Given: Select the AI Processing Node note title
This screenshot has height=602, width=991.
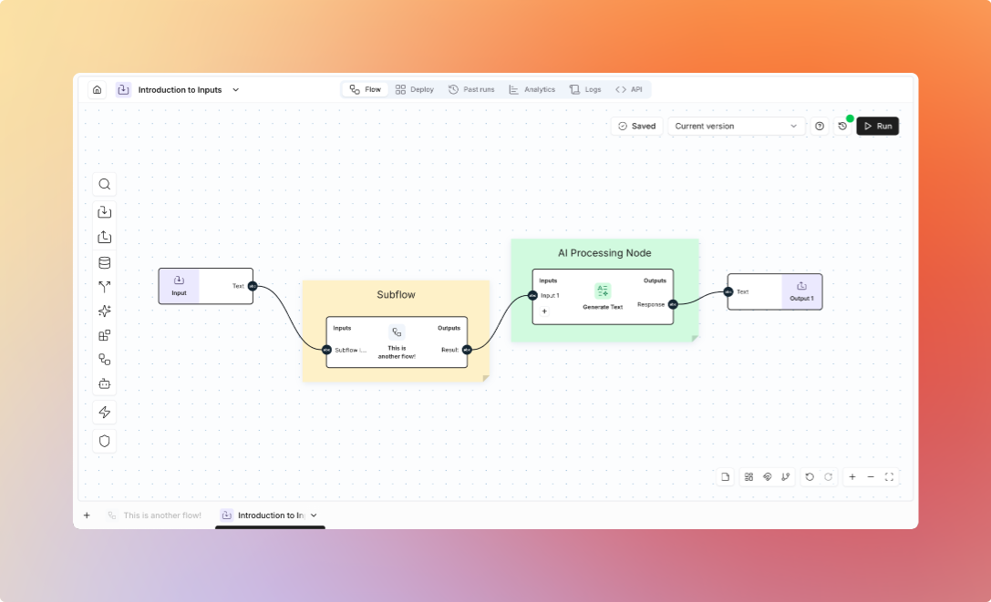Looking at the screenshot, I should pyautogui.click(x=604, y=253).
